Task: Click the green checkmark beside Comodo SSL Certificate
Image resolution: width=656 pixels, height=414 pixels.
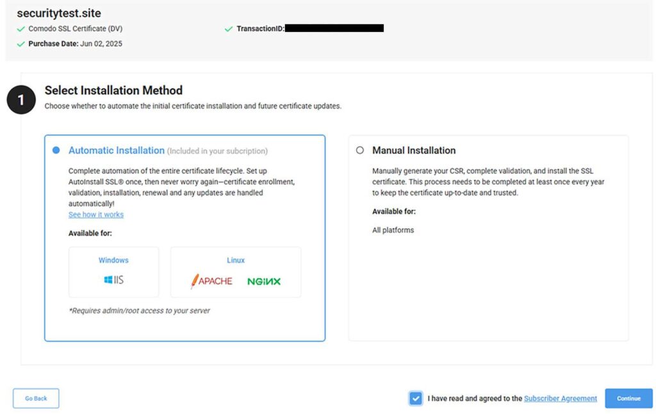Action: tap(20, 29)
